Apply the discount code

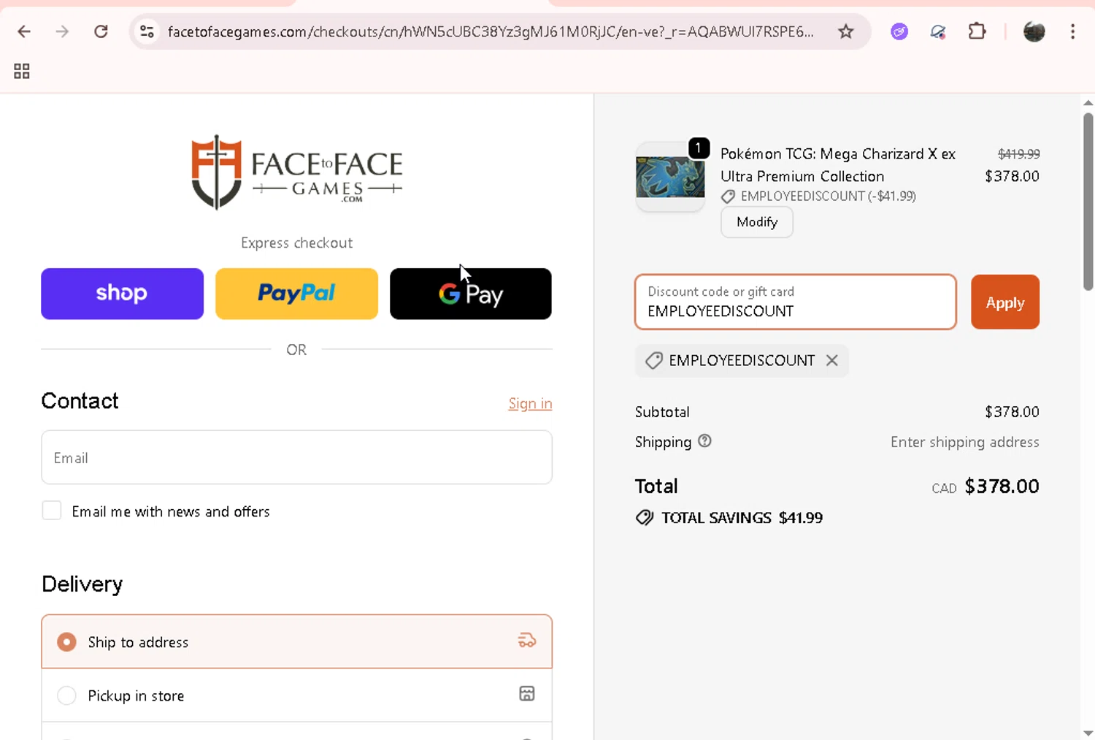coord(1005,302)
